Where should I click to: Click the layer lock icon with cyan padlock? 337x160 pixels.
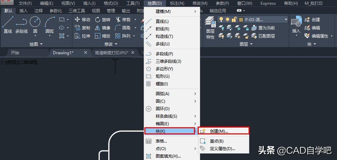246,28
